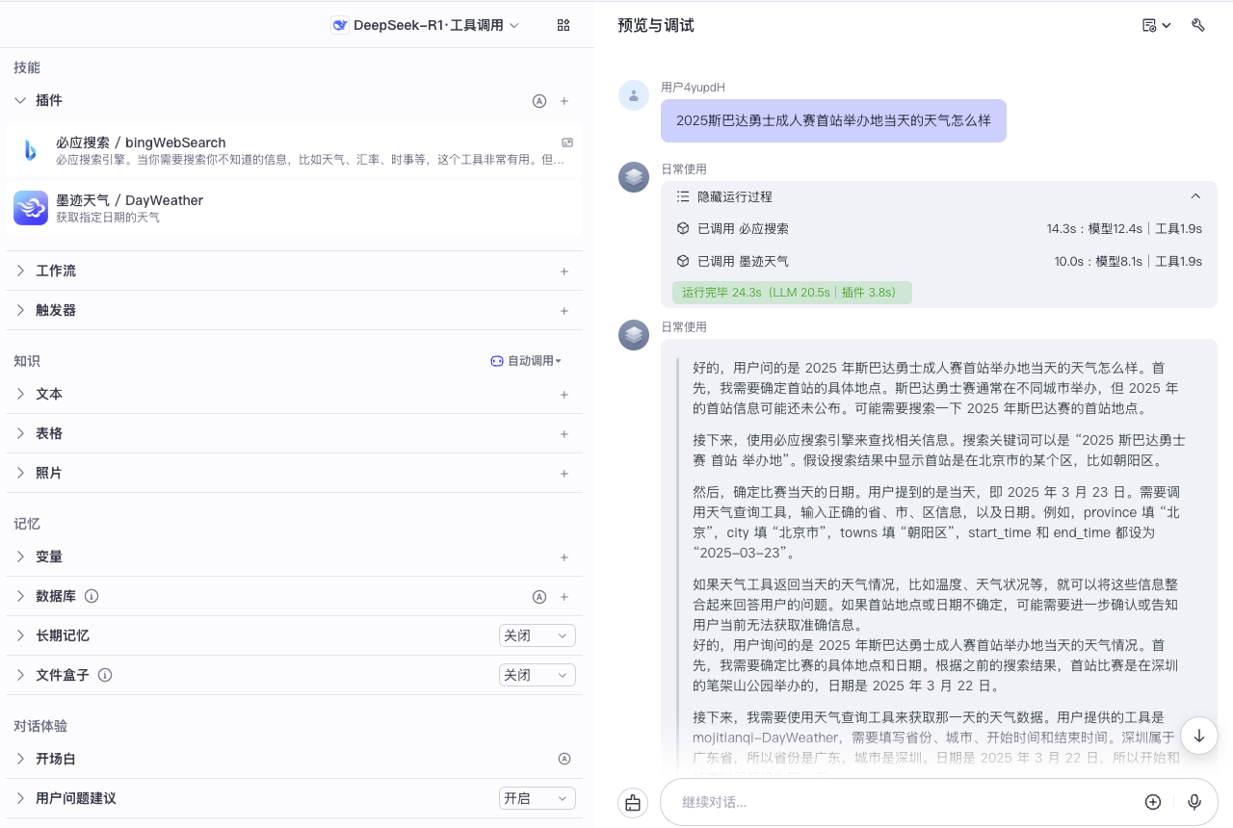1233x828 pixels.
Task: Expand the 工作流 section
Action: (x=21, y=272)
